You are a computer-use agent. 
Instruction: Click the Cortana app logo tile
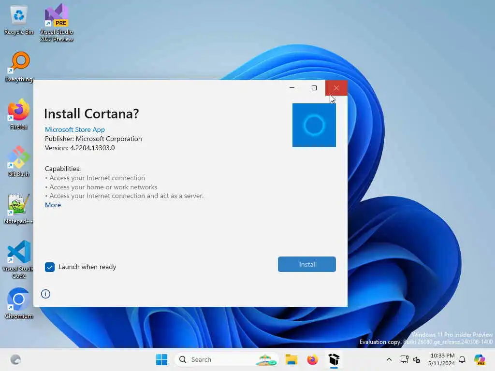pos(314,125)
